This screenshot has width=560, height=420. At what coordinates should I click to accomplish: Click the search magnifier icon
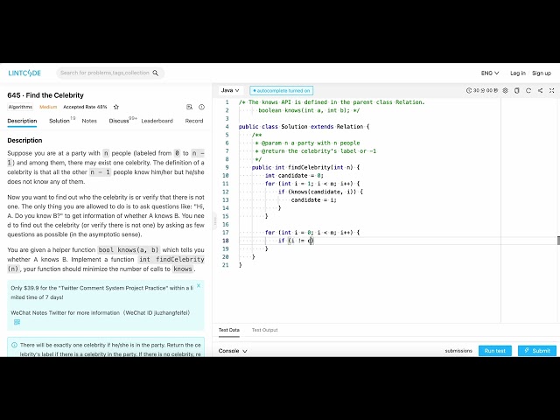(x=156, y=73)
